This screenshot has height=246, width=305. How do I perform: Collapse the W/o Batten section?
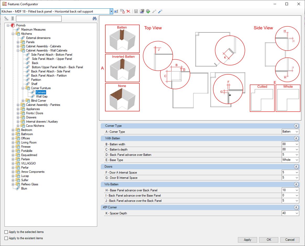(x=296, y=184)
